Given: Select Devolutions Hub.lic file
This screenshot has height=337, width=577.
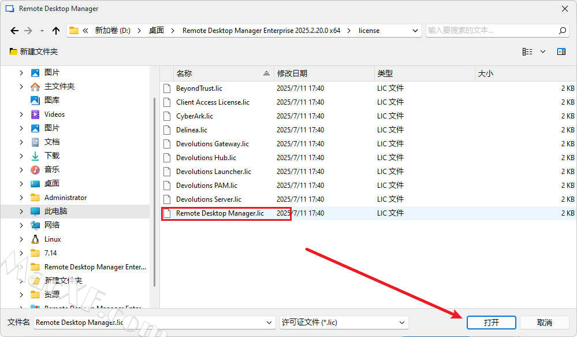Looking at the screenshot, I should click(206, 158).
